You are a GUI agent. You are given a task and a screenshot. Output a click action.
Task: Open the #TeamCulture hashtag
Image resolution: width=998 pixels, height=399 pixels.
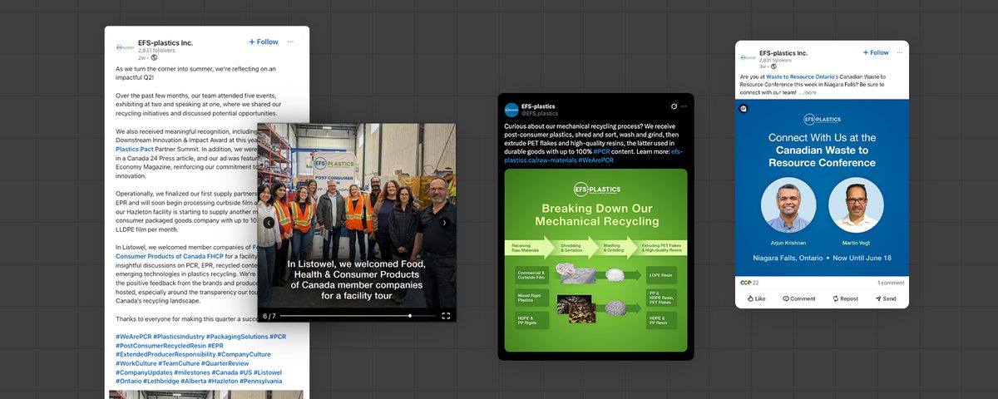[x=180, y=363]
